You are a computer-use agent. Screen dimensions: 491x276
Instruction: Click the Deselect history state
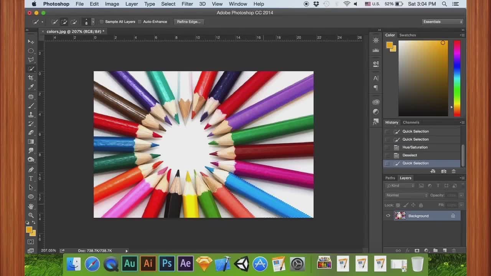422,155
